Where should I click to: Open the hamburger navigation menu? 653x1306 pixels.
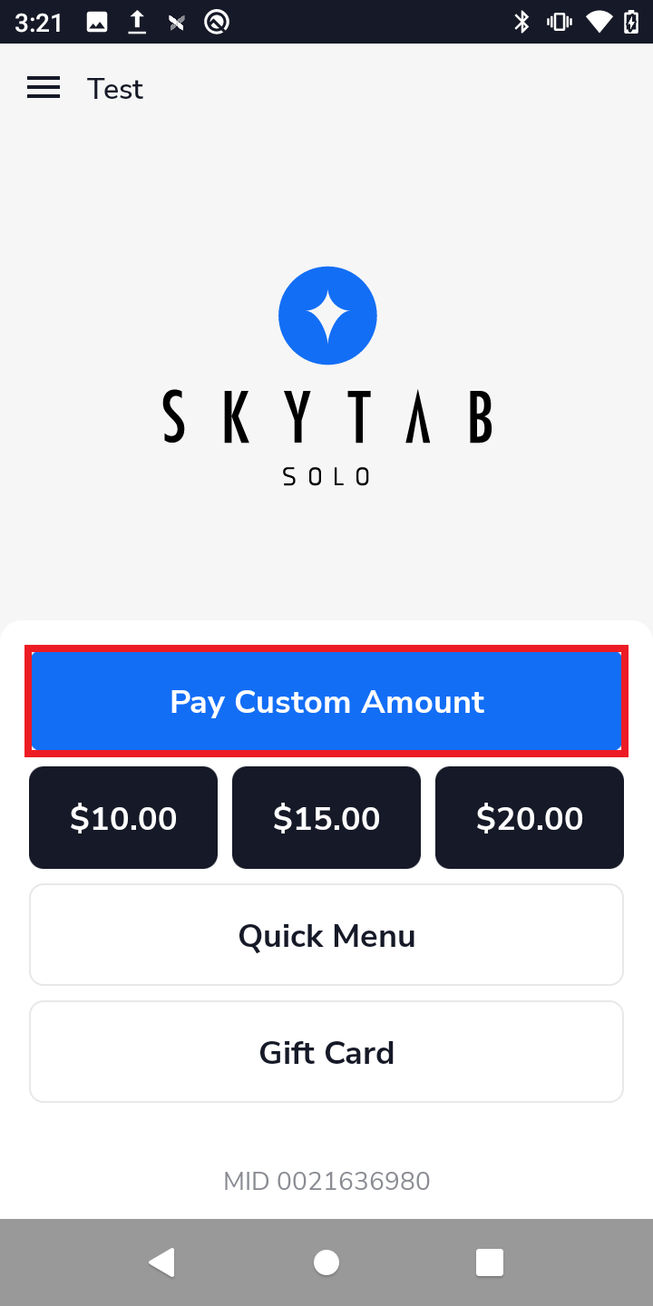44,88
